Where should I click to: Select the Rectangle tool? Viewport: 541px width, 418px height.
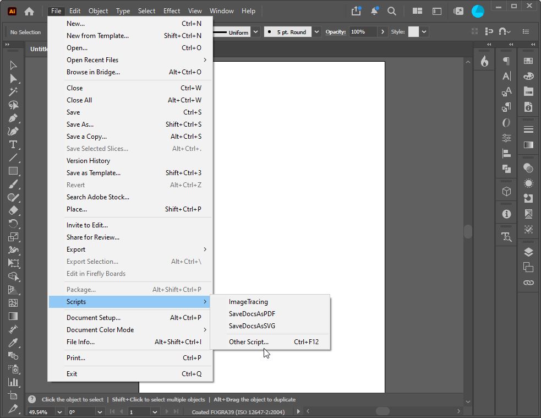click(13, 171)
